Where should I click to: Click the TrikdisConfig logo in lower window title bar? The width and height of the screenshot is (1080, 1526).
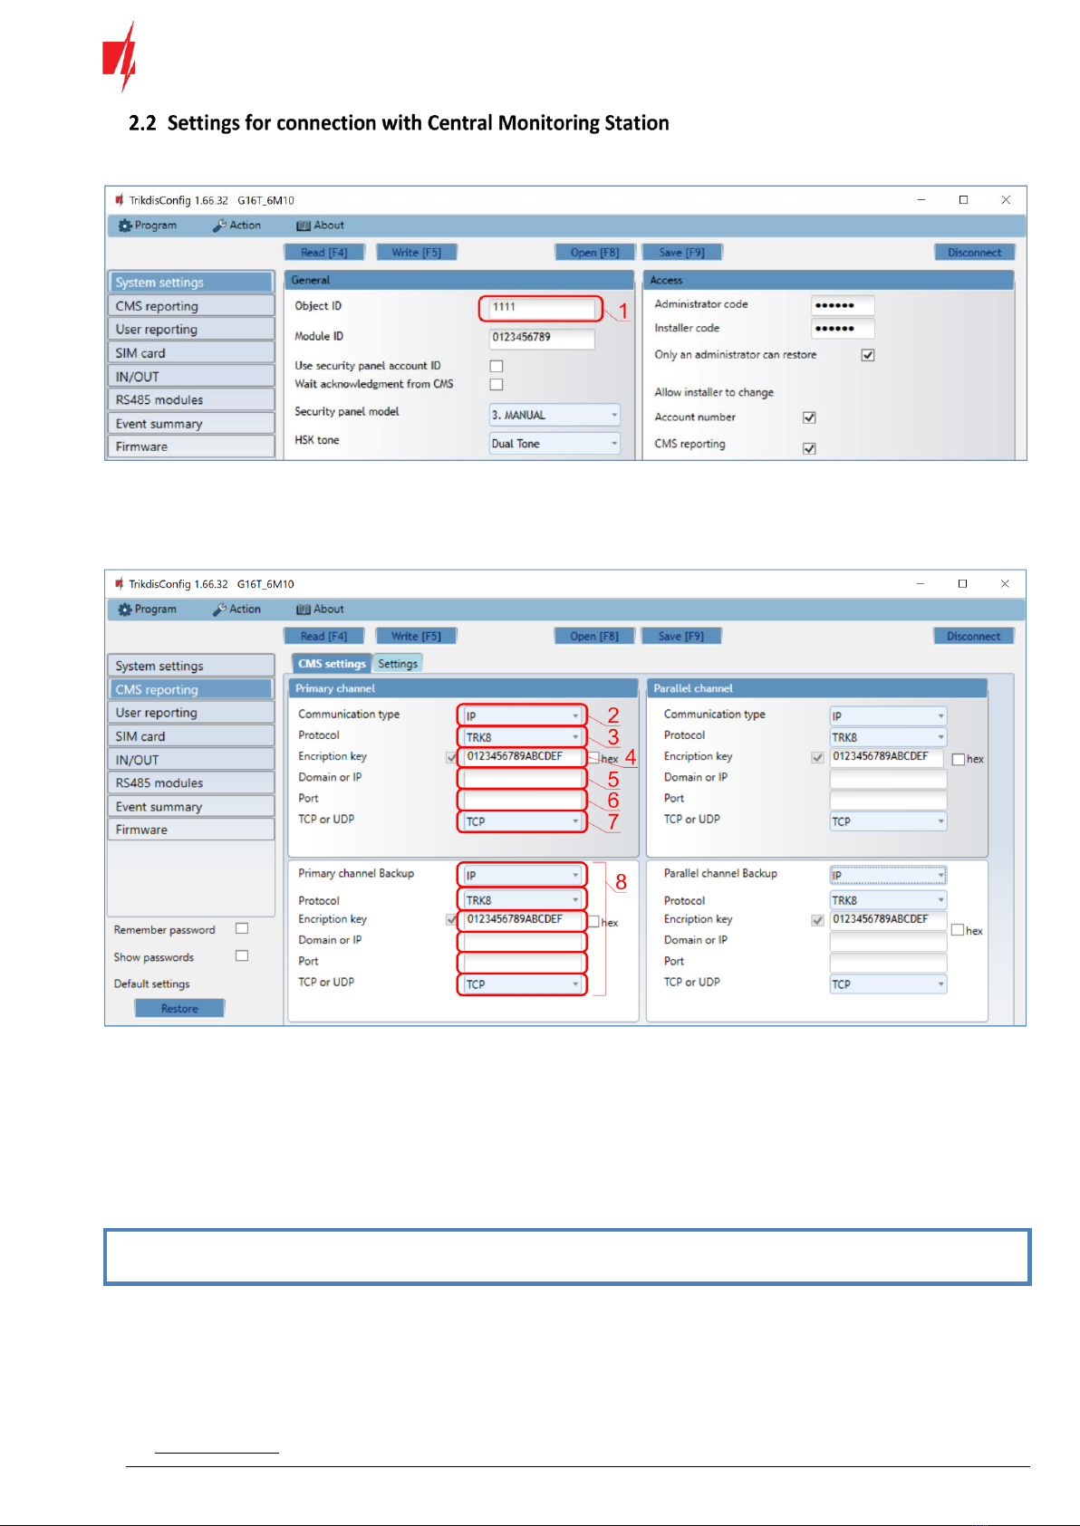120,584
